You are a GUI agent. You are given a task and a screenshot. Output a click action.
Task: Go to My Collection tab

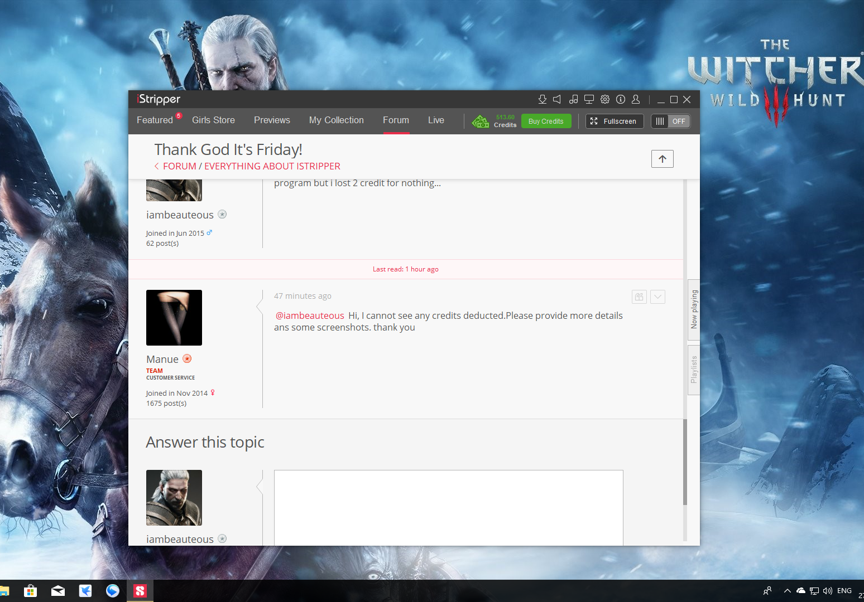[337, 120]
